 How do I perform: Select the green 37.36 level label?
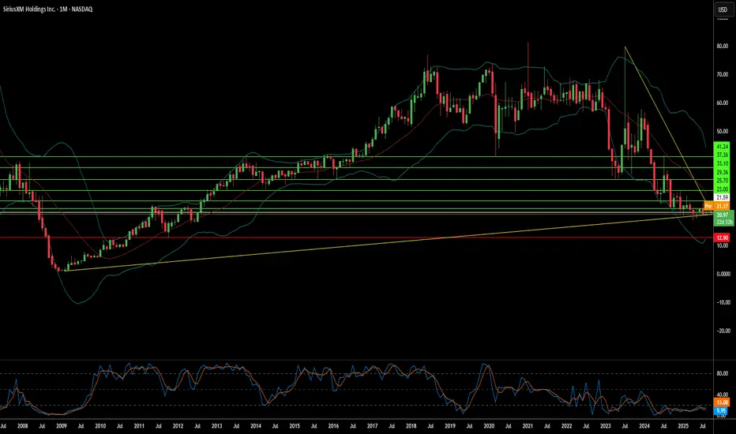click(721, 155)
